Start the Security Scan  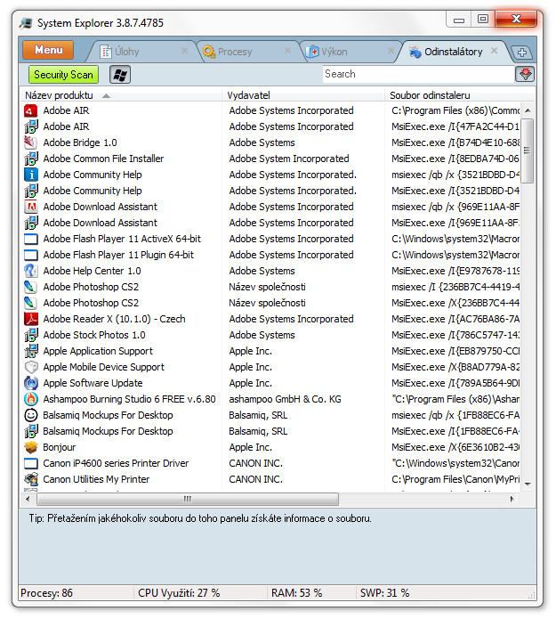pyautogui.click(x=63, y=75)
